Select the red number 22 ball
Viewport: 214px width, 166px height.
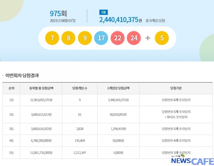point(117,38)
